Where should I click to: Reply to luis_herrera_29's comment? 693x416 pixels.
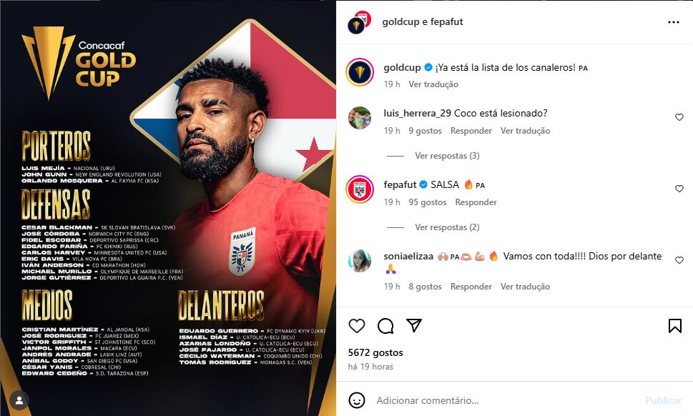point(471,131)
